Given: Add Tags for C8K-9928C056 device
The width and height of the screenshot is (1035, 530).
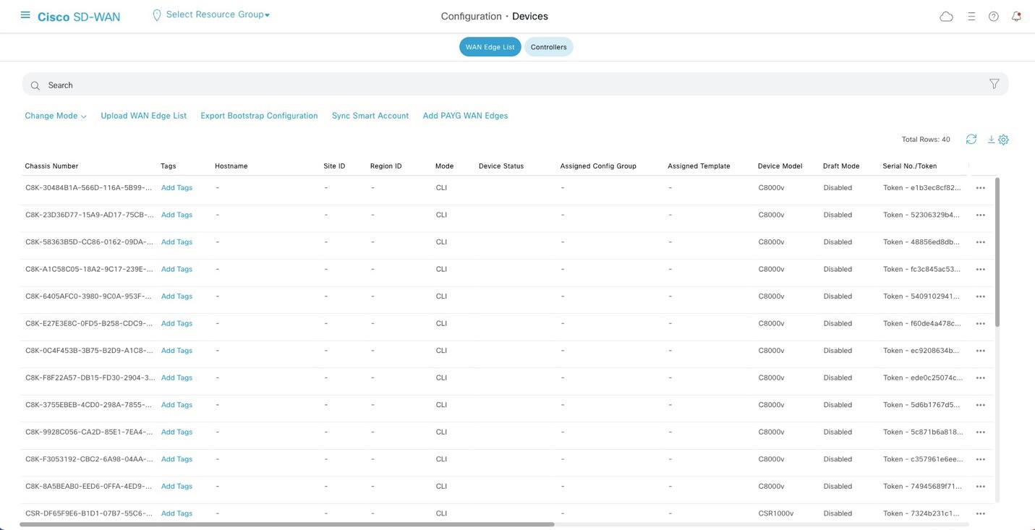Looking at the screenshot, I should coord(176,432).
